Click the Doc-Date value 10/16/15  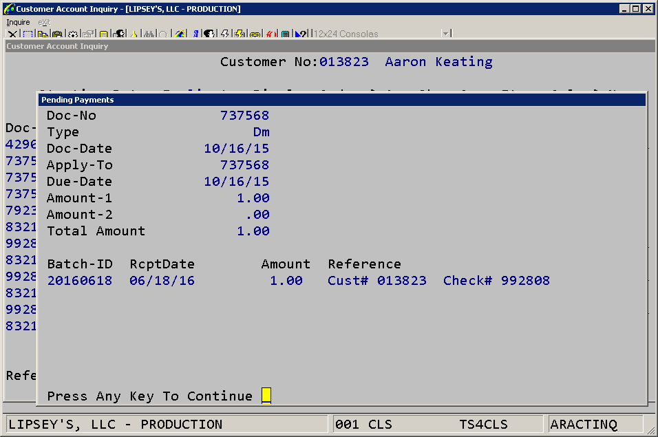(237, 149)
